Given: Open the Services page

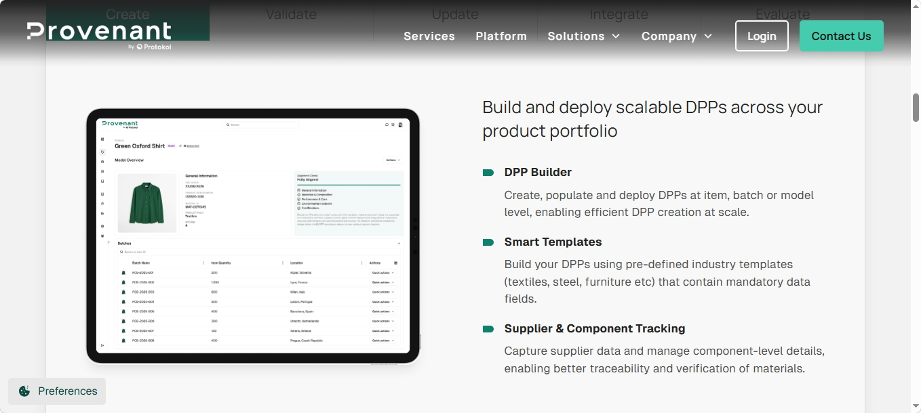Looking at the screenshot, I should pos(429,36).
